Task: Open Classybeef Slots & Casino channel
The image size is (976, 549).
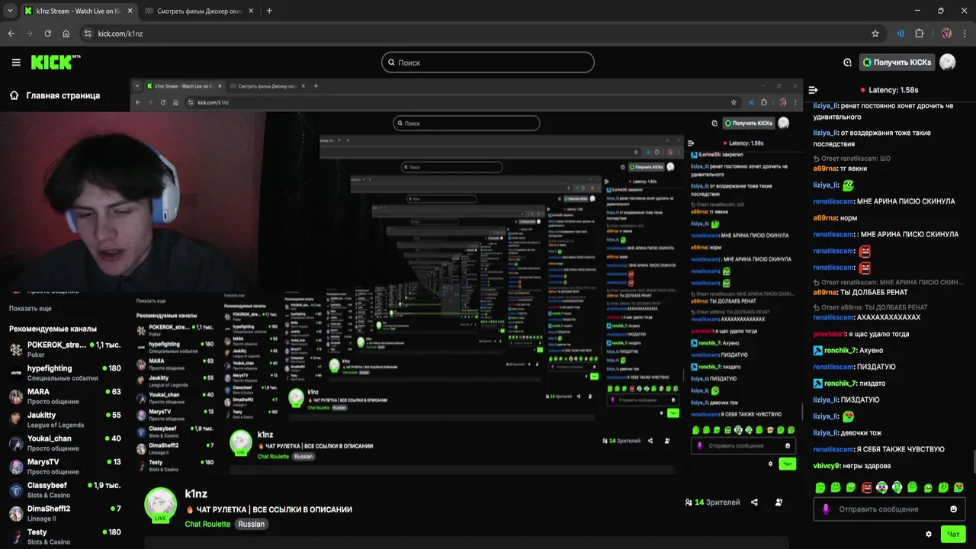Action: pos(65,490)
